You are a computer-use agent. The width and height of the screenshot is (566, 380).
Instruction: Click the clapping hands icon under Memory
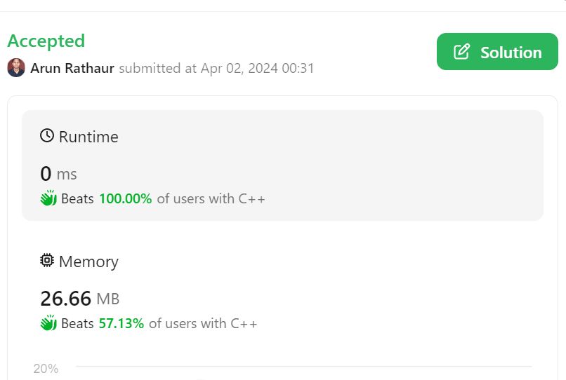point(48,323)
